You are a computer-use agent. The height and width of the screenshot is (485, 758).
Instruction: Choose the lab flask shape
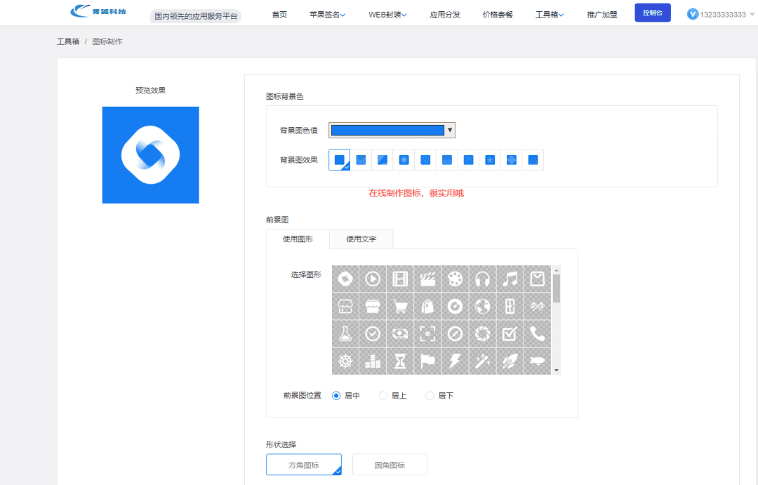click(x=345, y=333)
